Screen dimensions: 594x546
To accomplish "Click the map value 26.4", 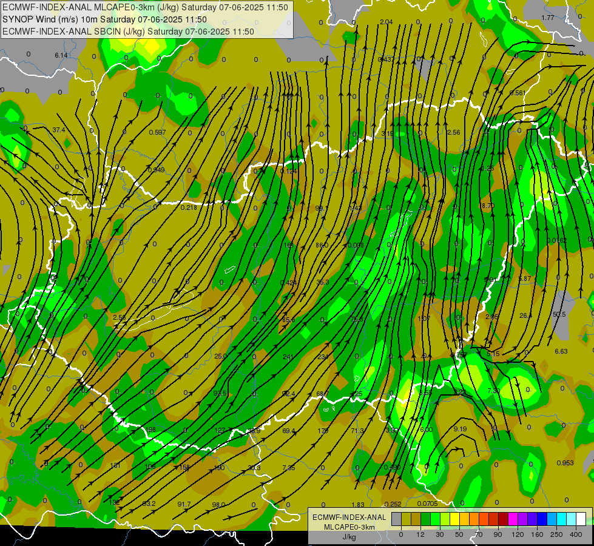I will click(526, 315).
